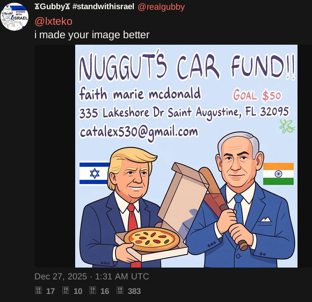Click the 10 retweets count

[78, 291]
